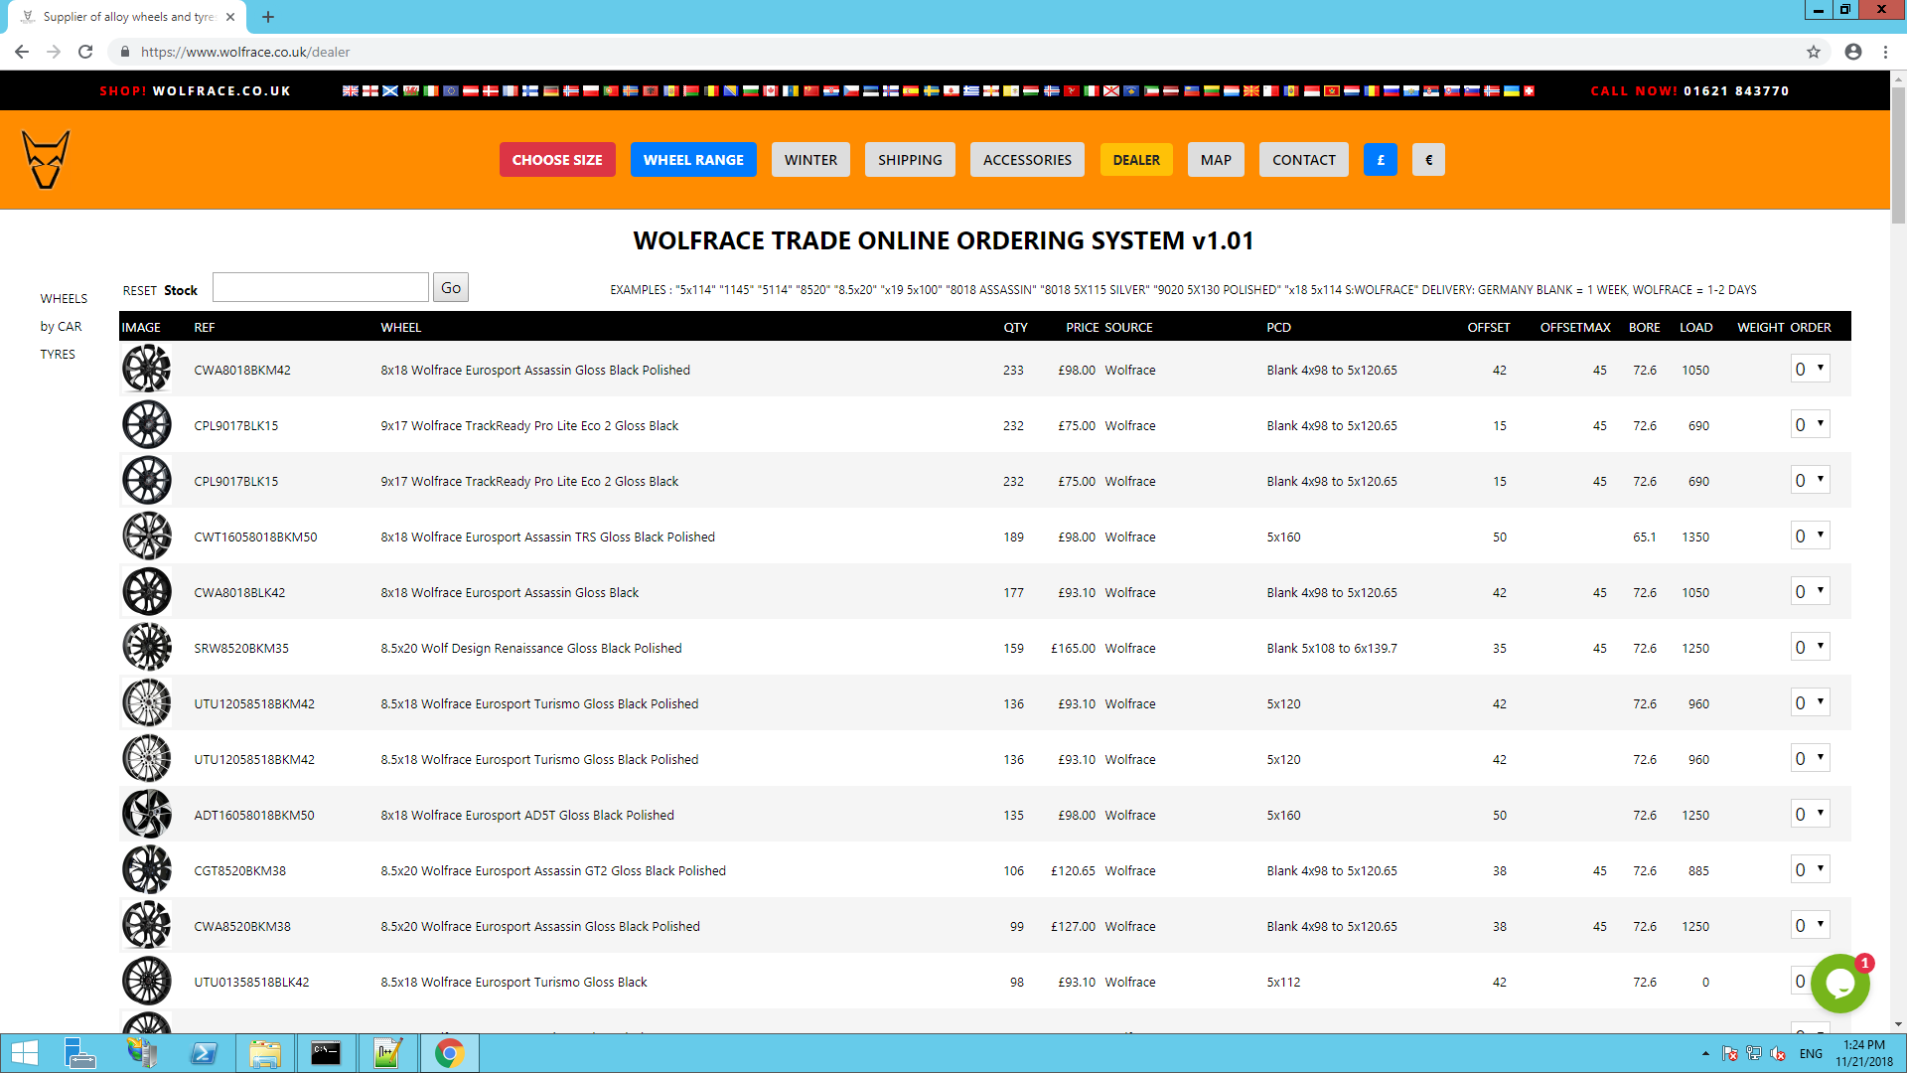Bookmark this page with the star icon
The width and height of the screenshot is (1907, 1073).
point(1814,52)
